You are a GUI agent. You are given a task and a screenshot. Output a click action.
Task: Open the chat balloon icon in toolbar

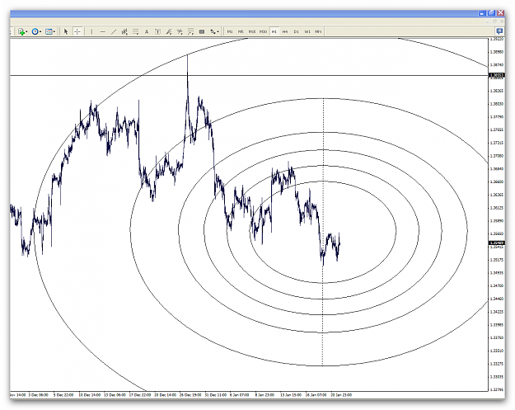pos(499,31)
